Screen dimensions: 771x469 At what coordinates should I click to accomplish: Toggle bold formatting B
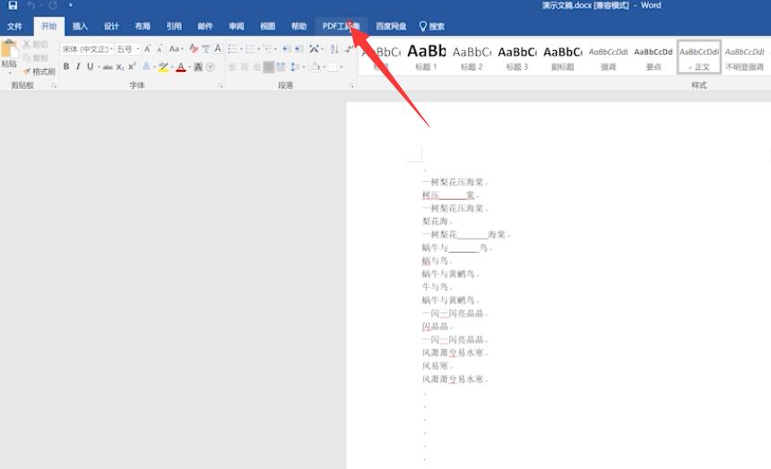(x=66, y=66)
